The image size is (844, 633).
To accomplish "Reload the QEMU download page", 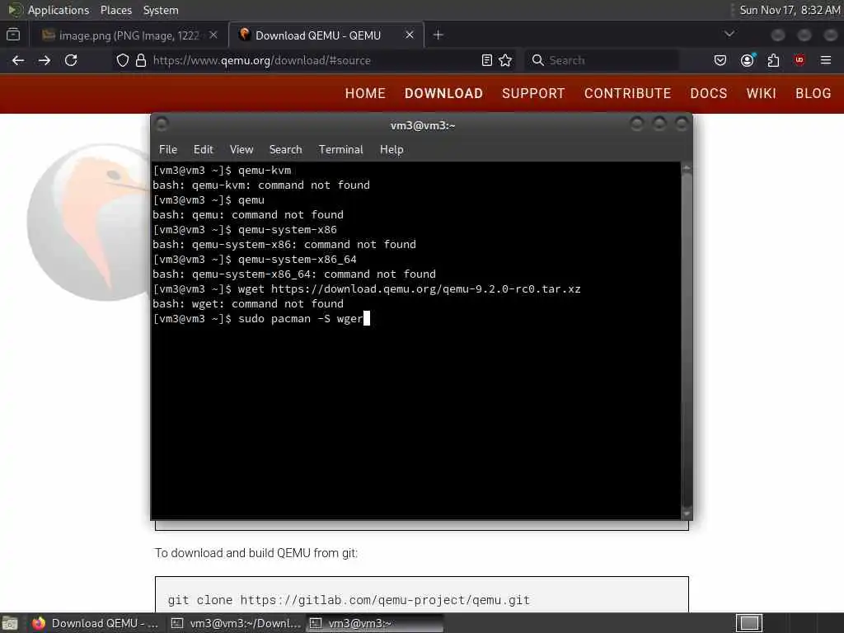I will click(x=71, y=60).
